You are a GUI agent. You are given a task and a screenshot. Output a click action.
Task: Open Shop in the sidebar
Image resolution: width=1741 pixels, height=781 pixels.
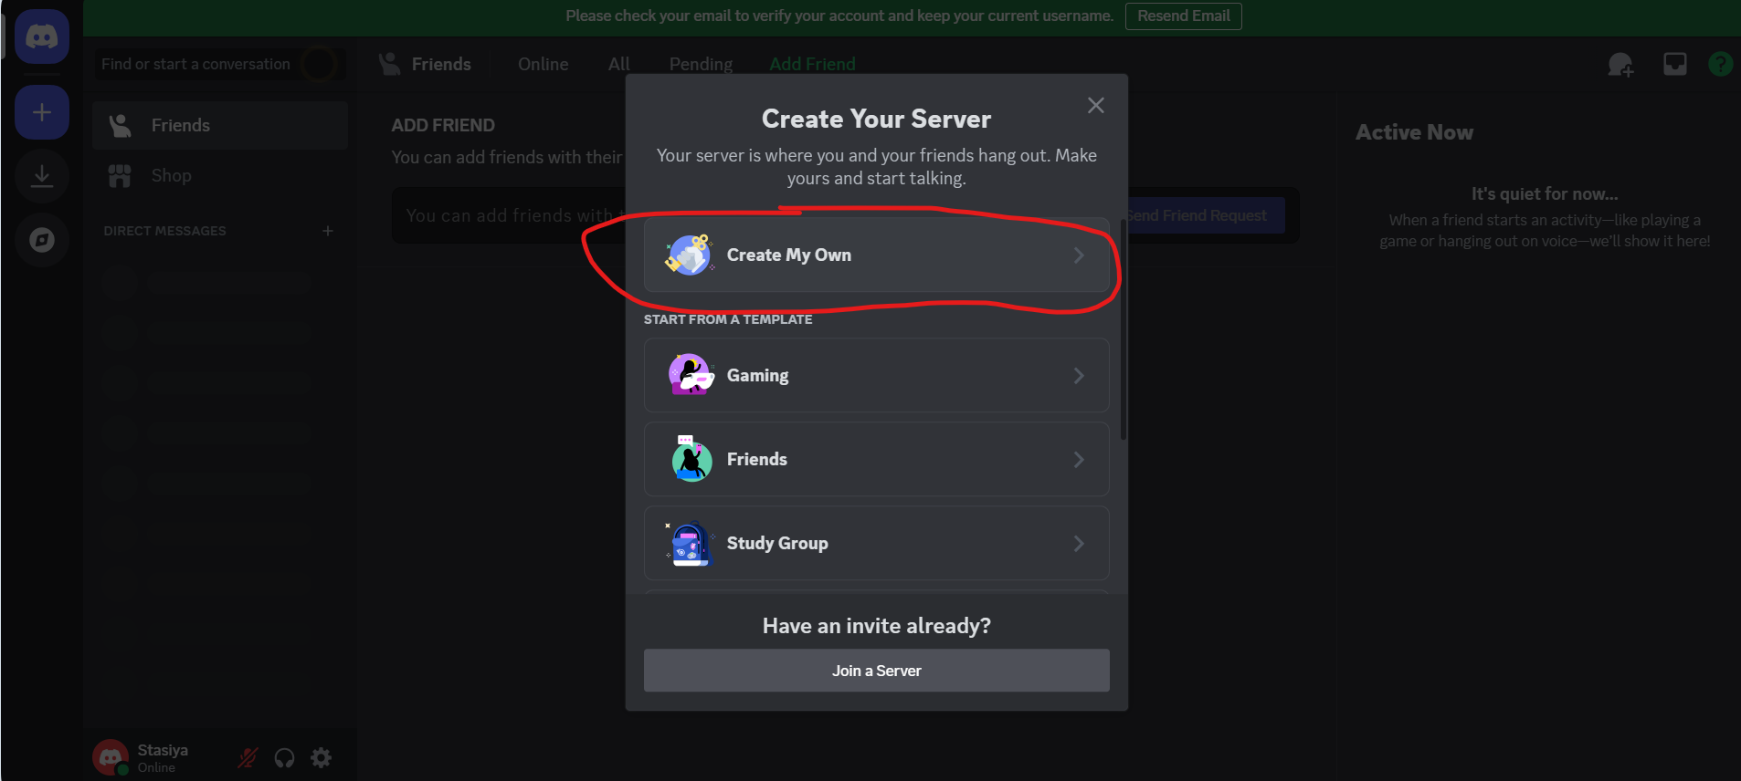click(220, 175)
